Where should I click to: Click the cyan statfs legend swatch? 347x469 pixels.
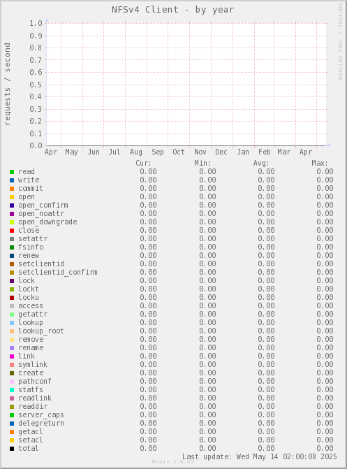click(x=12, y=390)
